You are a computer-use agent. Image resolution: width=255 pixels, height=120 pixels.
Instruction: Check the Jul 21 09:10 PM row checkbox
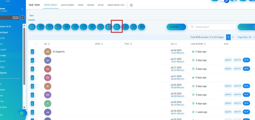(37, 69)
